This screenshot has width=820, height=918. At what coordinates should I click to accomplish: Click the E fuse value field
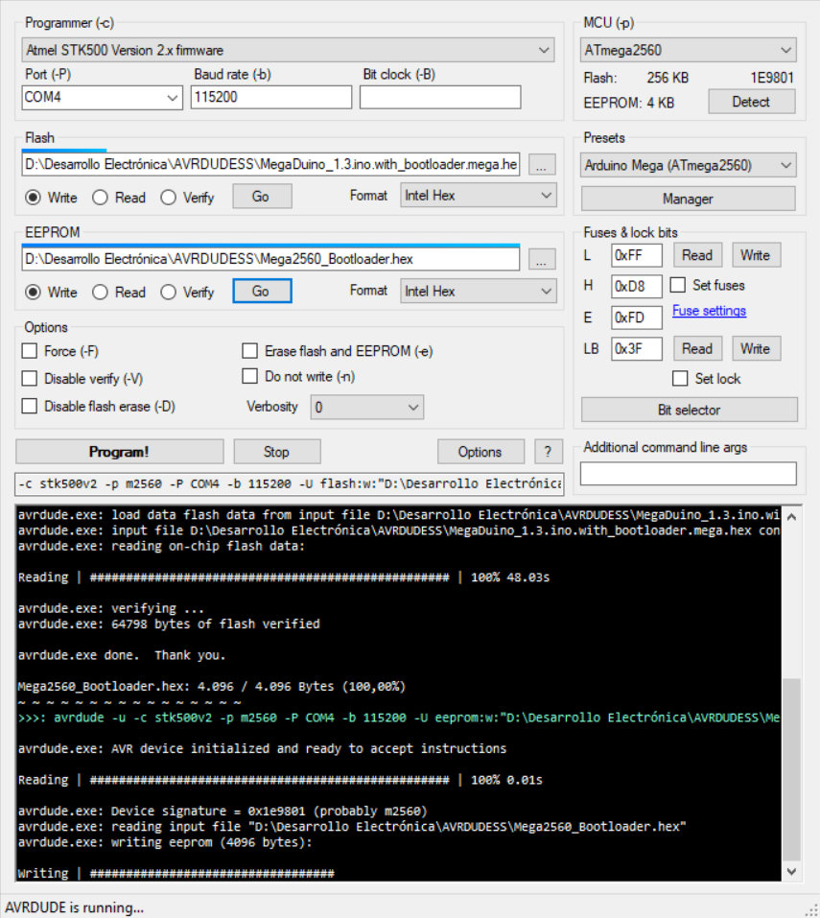tap(637, 318)
